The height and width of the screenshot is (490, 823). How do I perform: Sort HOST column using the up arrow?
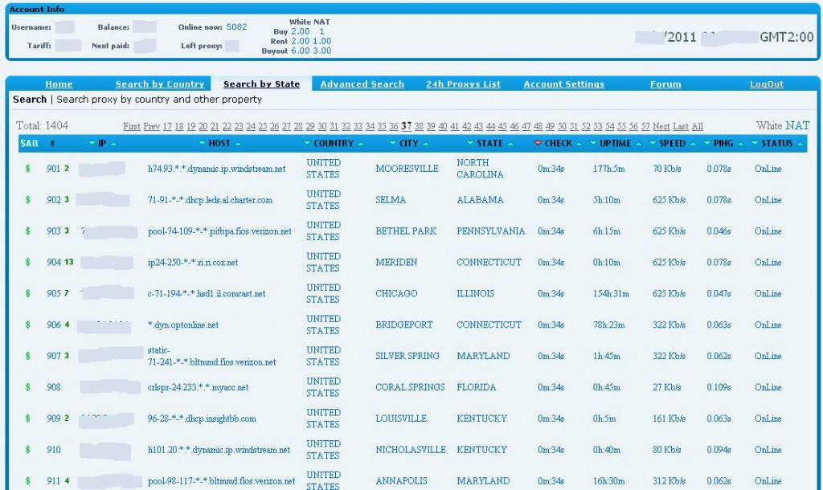click(x=238, y=144)
